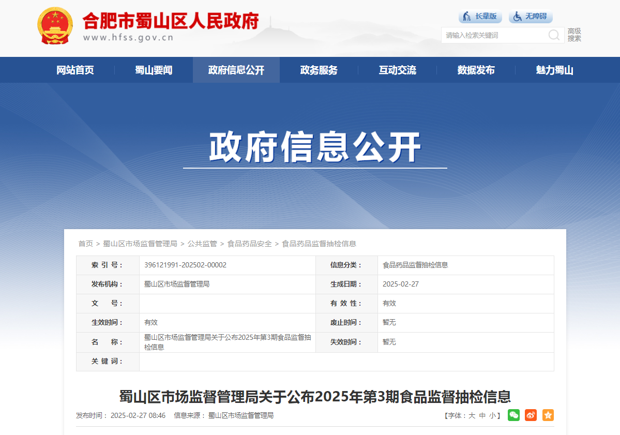Share article via WeChat icon
The width and height of the screenshot is (620, 435).
[x=513, y=415]
